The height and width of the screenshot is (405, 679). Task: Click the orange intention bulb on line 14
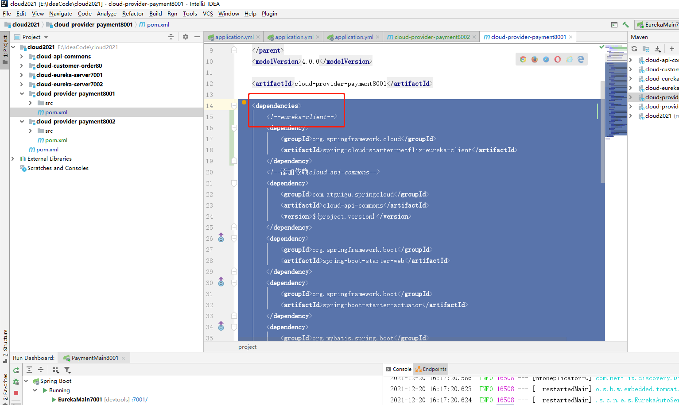[x=244, y=102]
